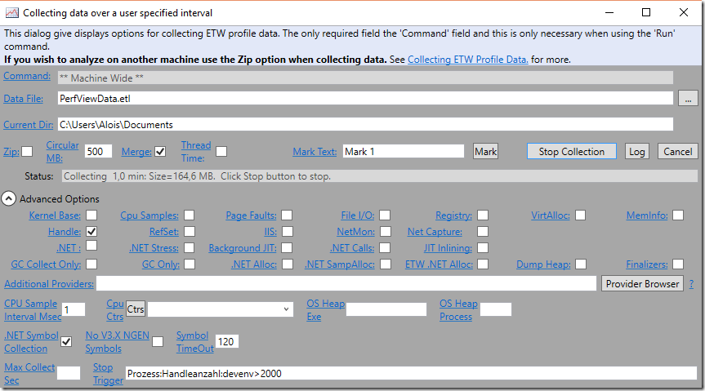Click the ? link beside Provider Browser
This screenshot has width=705, height=391.
[691, 284]
